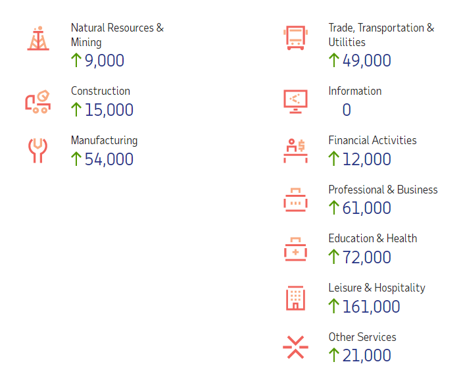Screen dimensions: 459x389
Task: Click the Professional & Business briefcase icon
Action: point(295,200)
